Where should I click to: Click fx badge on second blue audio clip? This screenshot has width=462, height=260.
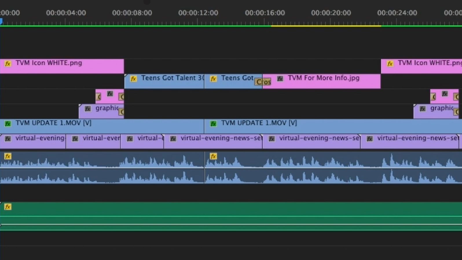tap(213, 156)
